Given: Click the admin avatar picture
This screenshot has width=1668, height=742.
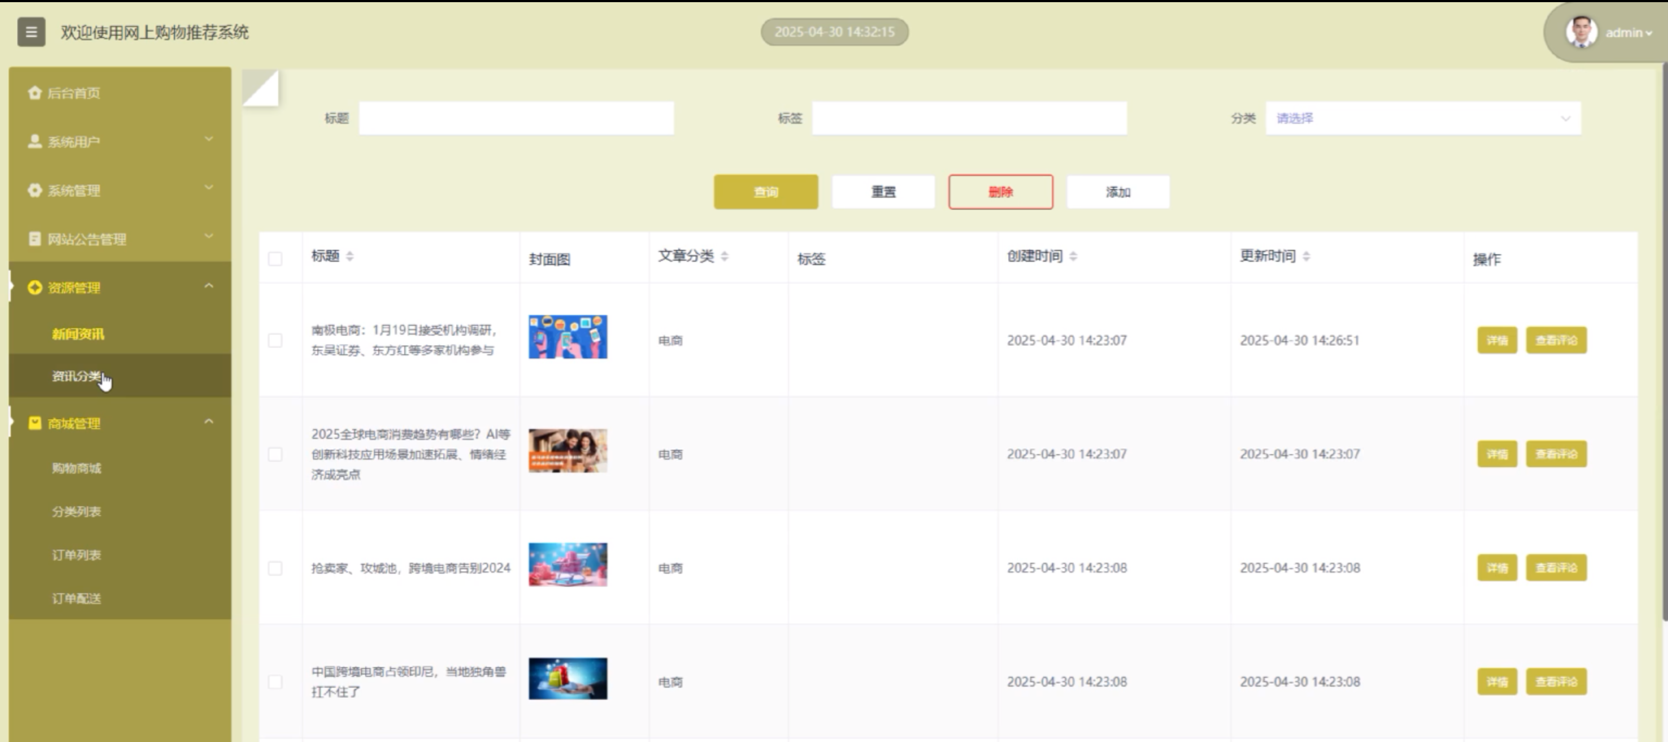Looking at the screenshot, I should tap(1581, 32).
